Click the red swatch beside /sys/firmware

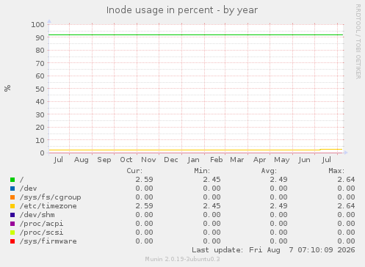(x=12, y=241)
